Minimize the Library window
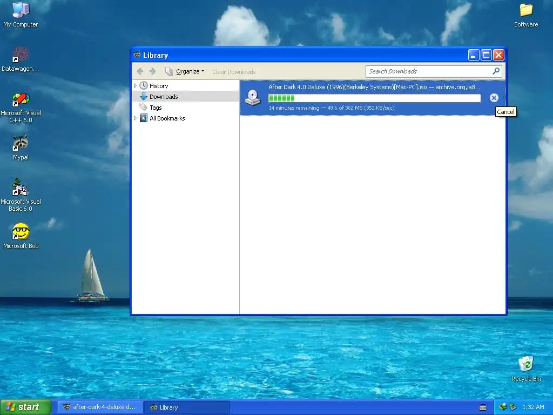The width and height of the screenshot is (553, 415). tap(473, 55)
